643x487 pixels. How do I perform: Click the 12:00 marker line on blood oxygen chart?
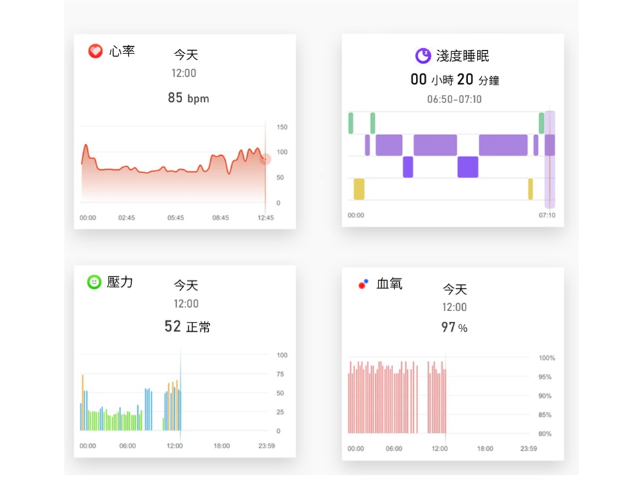pos(445,401)
